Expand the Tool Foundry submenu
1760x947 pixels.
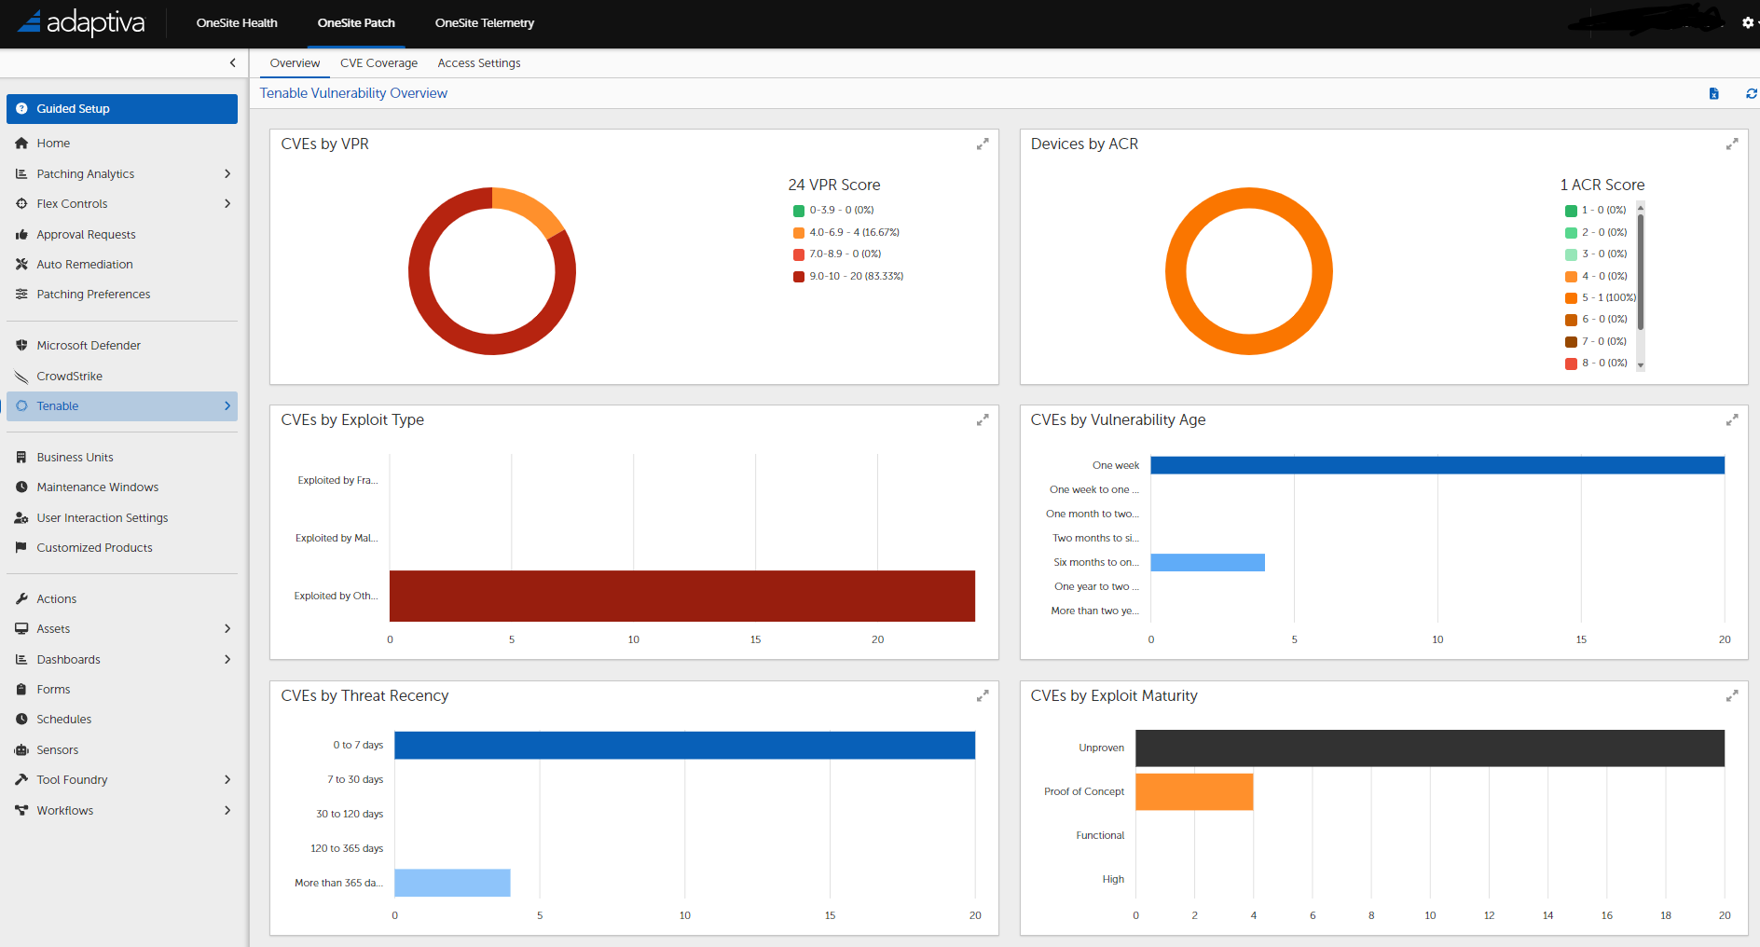(x=227, y=779)
